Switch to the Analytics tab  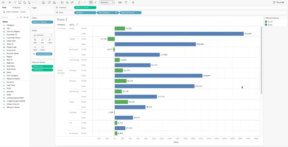(x=16, y=8)
